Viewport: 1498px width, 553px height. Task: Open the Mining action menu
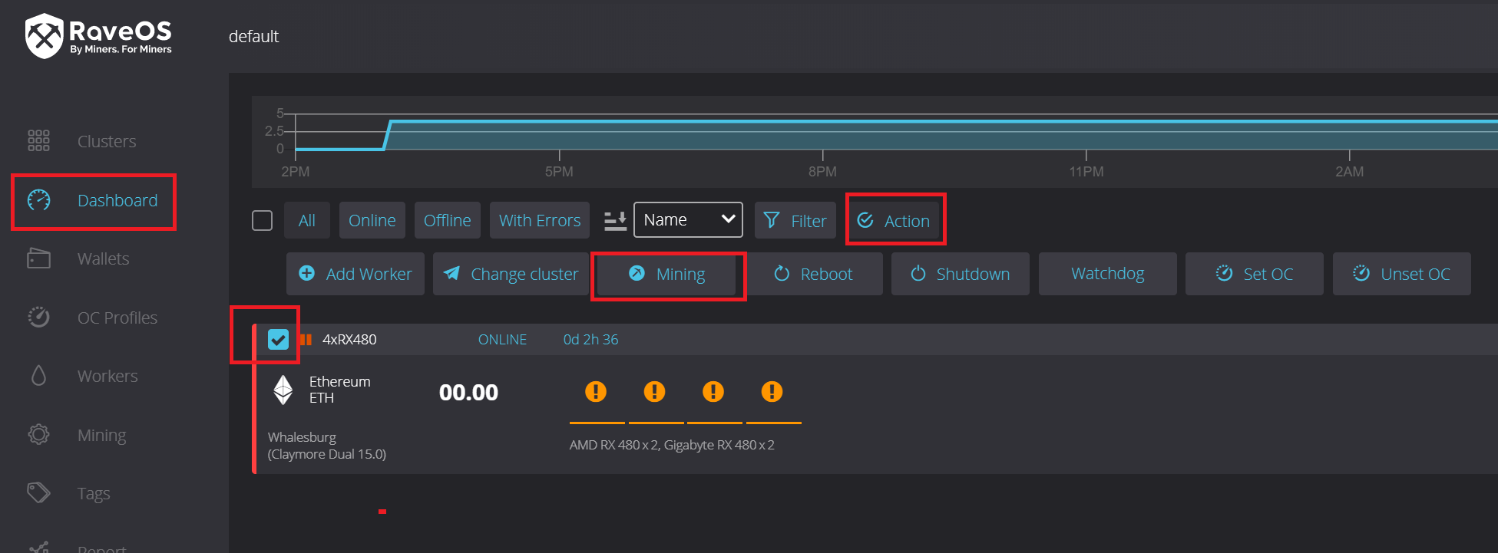point(667,275)
